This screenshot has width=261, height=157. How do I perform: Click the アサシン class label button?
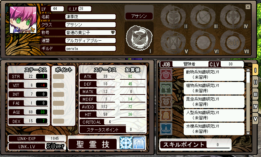pyautogui.click(x=139, y=16)
